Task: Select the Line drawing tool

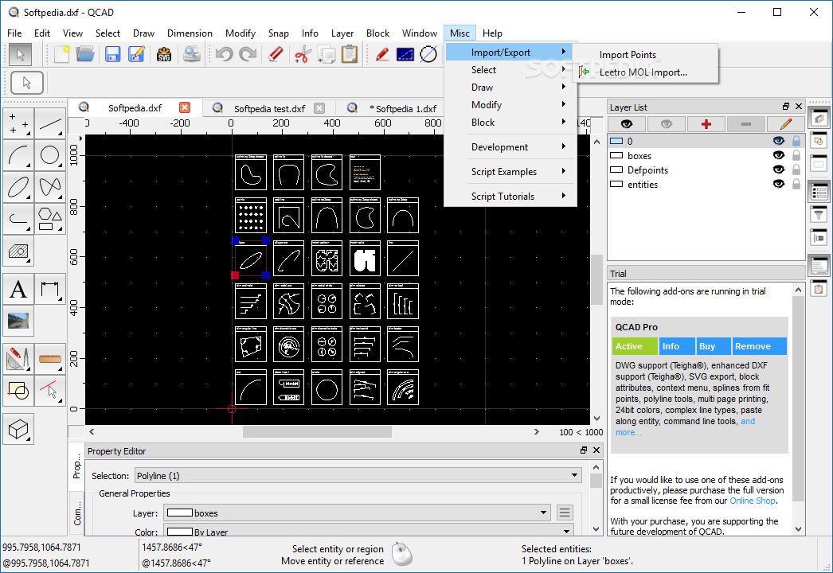Action: (x=50, y=123)
